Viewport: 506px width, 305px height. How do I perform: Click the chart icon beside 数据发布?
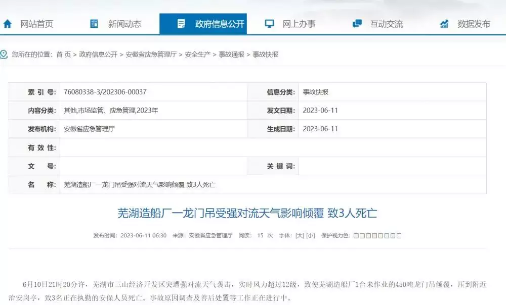pyautogui.click(x=444, y=24)
